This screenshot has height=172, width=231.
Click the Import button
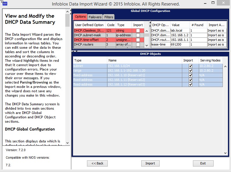150,163
